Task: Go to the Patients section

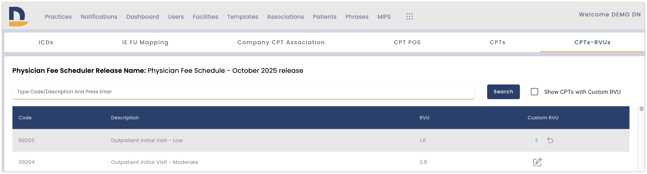Action: tap(325, 17)
